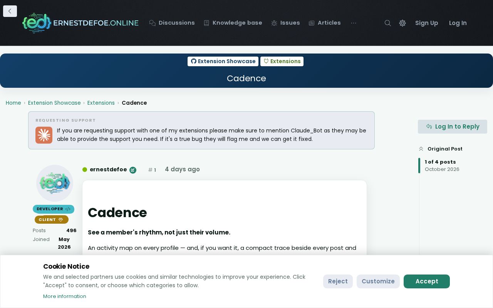Click the post number #1 link
Screen dimensions: 493x308
(152, 170)
